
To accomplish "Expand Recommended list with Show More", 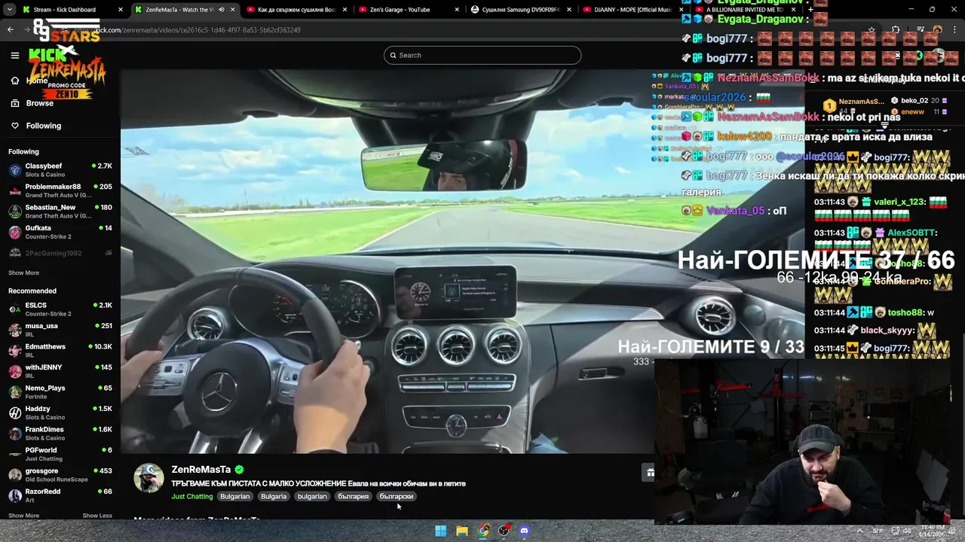I will 23,516.
